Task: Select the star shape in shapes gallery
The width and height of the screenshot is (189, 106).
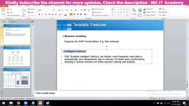Action: tap(127, 15)
